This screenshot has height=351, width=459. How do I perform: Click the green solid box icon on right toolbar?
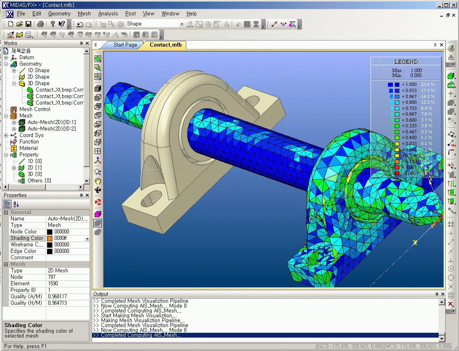[451, 76]
